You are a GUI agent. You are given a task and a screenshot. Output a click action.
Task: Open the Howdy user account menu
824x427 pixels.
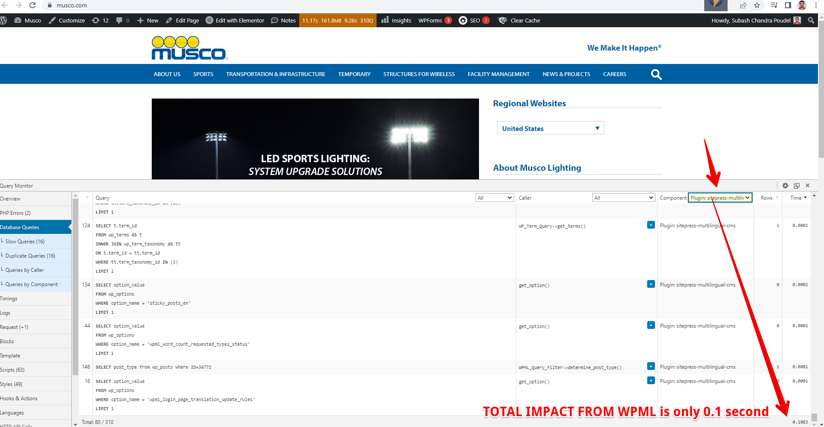(756, 20)
